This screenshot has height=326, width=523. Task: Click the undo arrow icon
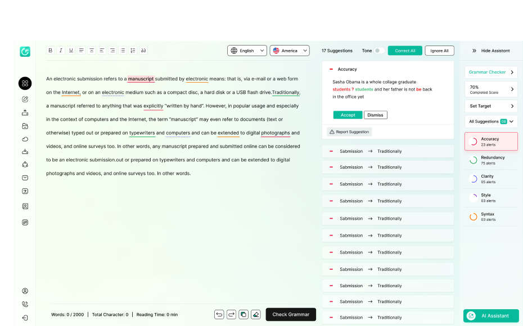(x=219, y=314)
